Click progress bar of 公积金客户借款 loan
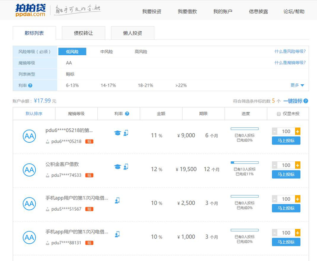 pos(245,163)
